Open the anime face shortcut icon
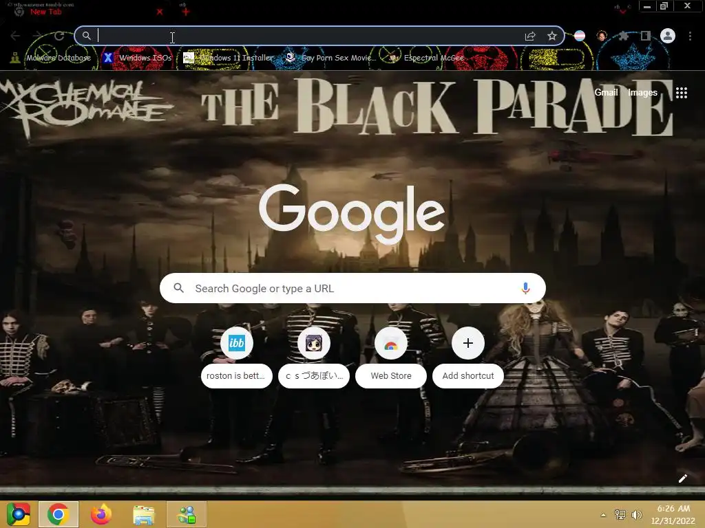705x528 pixels. pos(314,343)
